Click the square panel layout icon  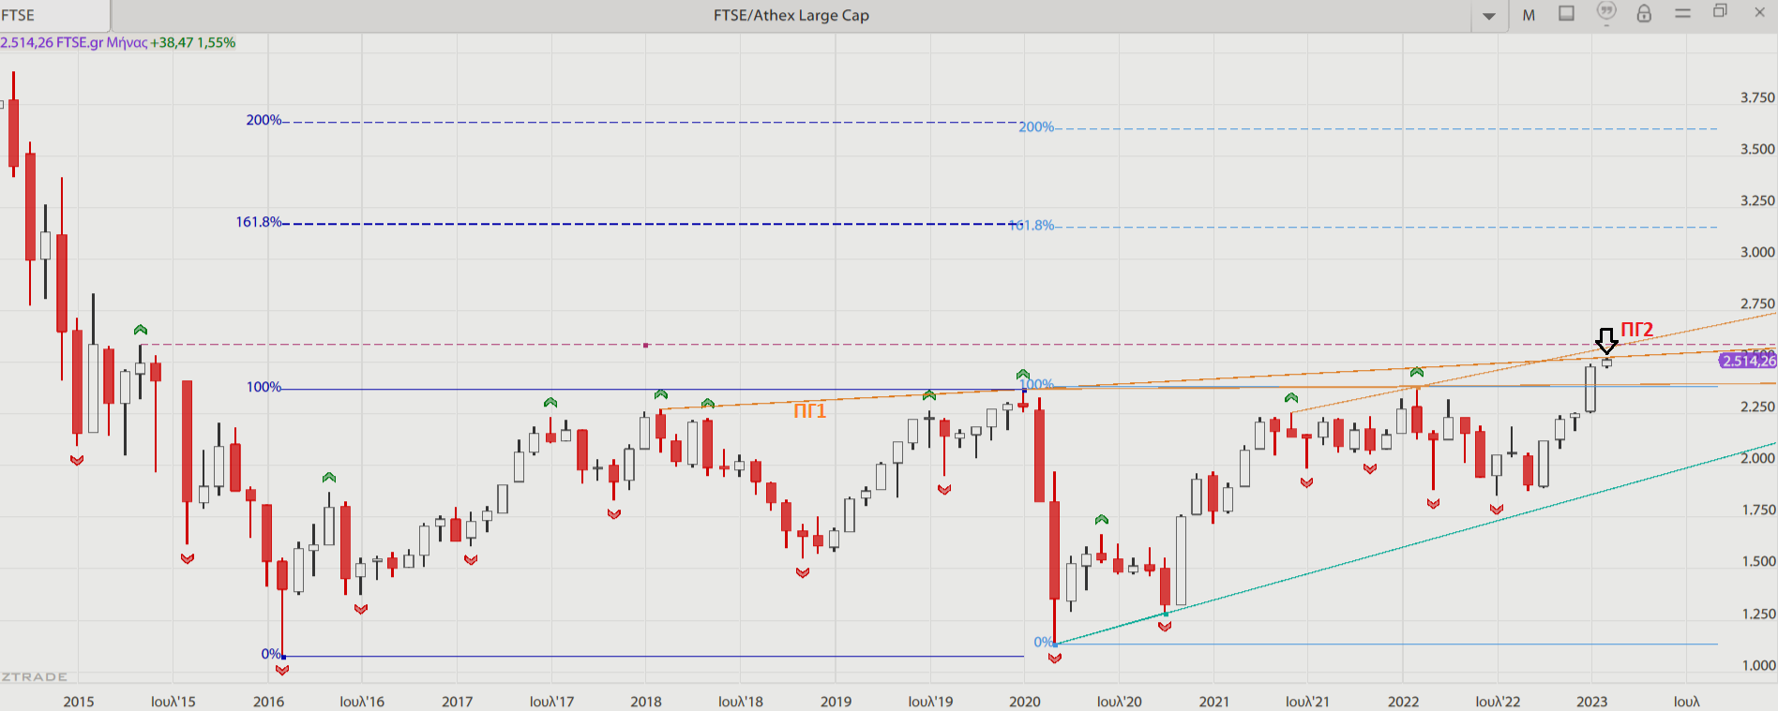click(x=1566, y=13)
